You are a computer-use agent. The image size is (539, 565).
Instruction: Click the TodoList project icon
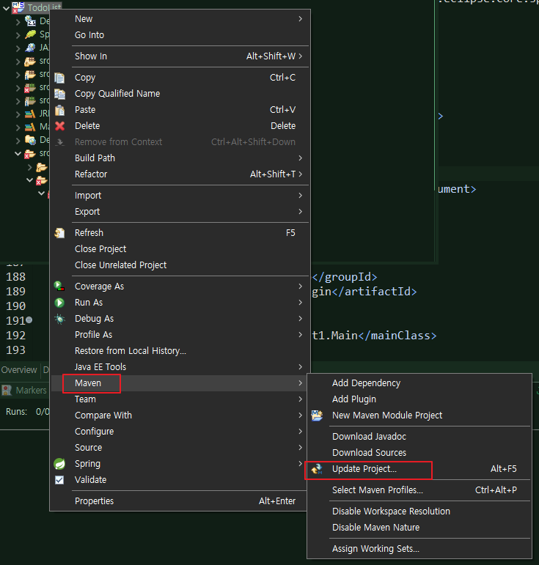(x=18, y=7)
